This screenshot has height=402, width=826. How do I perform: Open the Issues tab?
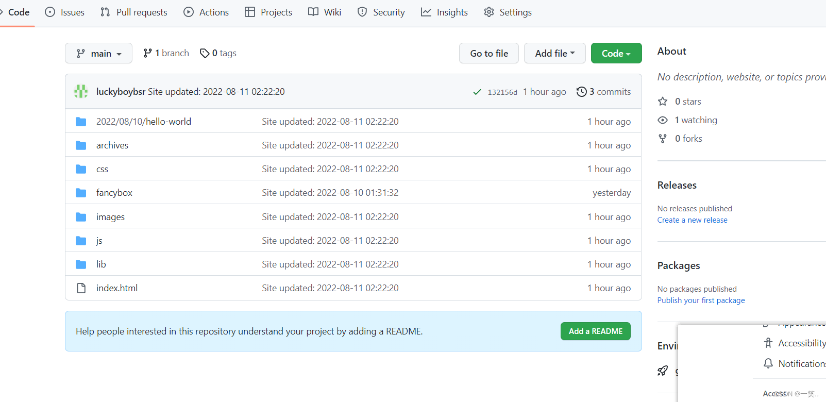[64, 12]
